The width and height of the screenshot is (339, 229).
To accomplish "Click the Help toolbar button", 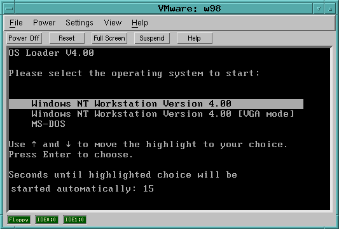I will (x=194, y=38).
